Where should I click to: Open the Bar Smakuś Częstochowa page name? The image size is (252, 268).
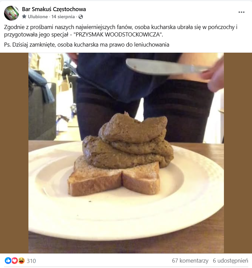(x=54, y=9)
